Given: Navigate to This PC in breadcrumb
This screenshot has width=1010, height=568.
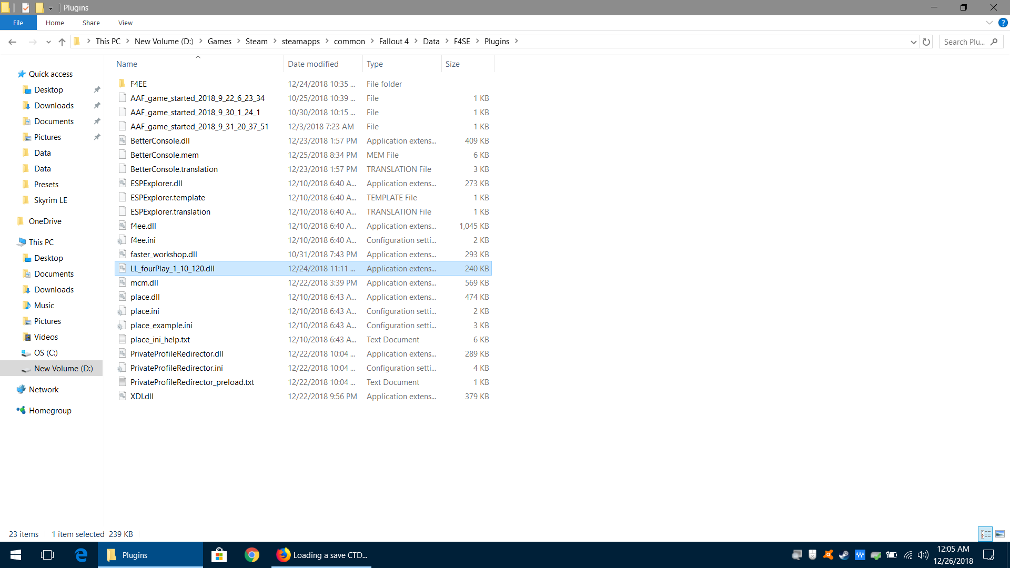Looking at the screenshot, I should [x=108, y=42].
